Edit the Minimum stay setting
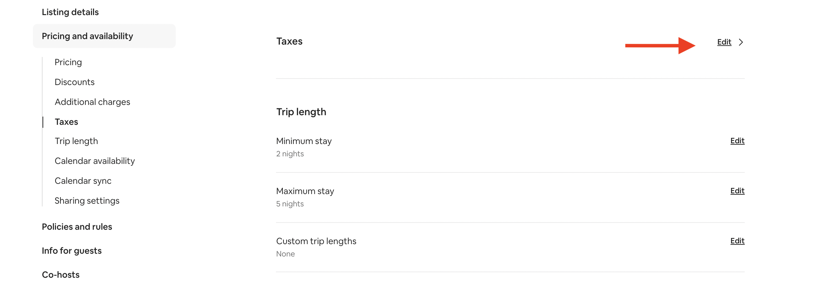823x288 pixels. 737,141
